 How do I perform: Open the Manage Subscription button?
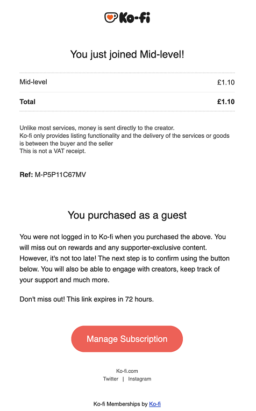click(x=127, y=339)
